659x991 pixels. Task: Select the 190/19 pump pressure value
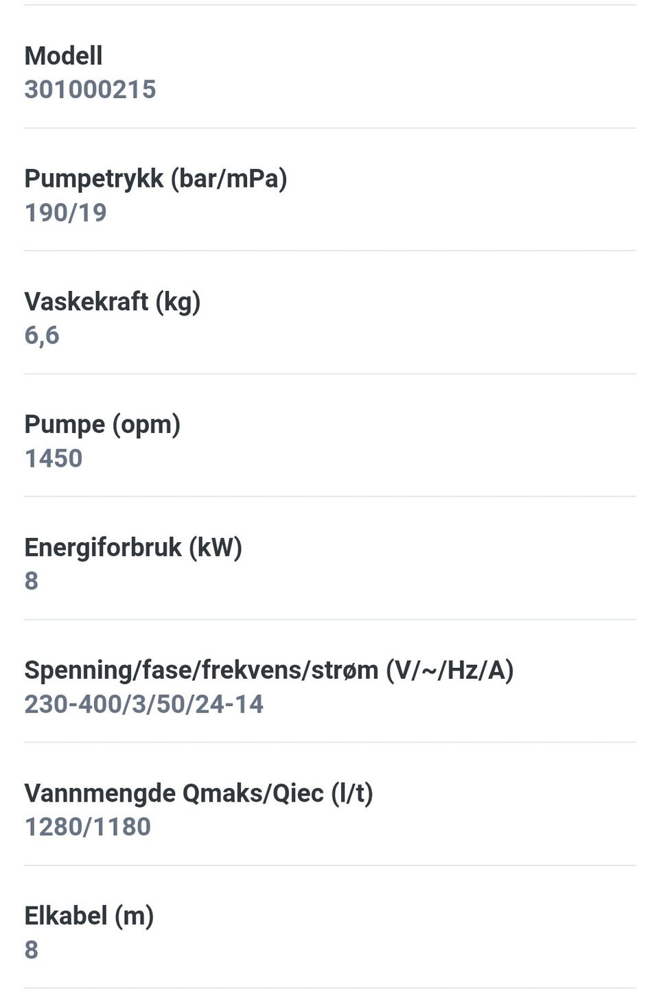tap(66, 213)
